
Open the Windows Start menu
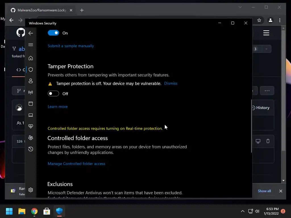point(9,211)
